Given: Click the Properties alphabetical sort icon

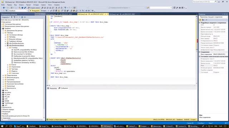Looking at the screenshot, I should [203, 20].
